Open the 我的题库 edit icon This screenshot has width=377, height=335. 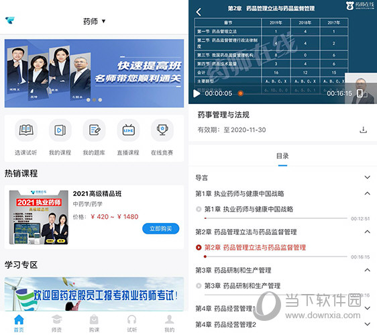tap(94, 130)
